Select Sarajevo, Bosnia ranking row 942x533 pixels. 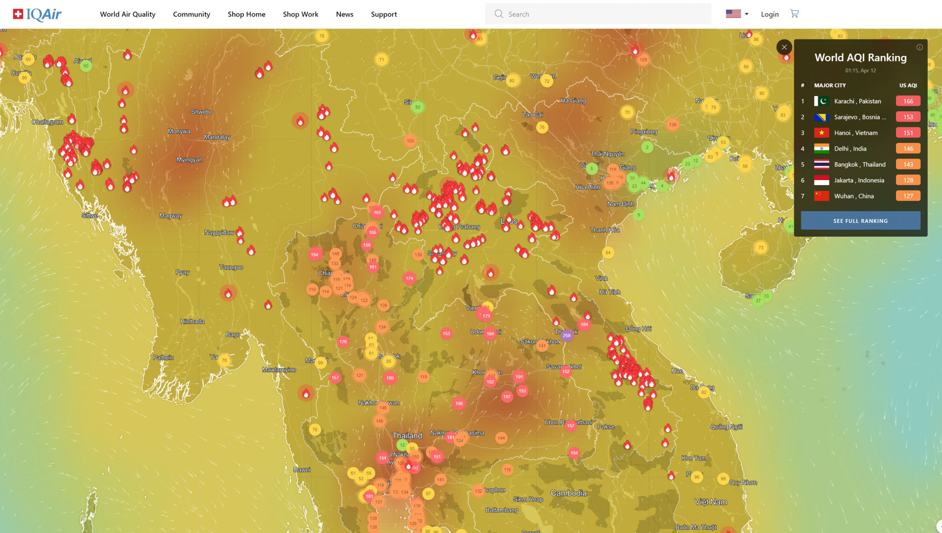point(861,117)
